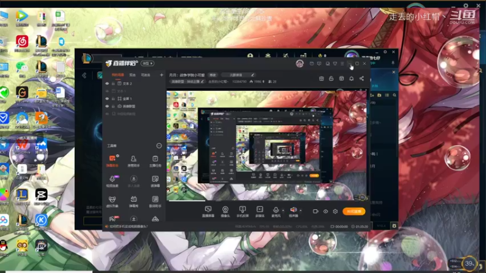Select the 可改名 scene tab
The width and height of the screenshot is (486, 273).
(145, 75)
